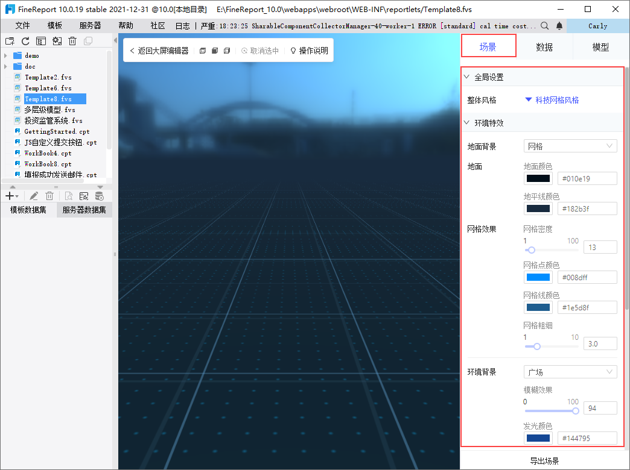Click the FineReport logo in title bar
This screenshot has height=470, width=630.
point(10,9)
